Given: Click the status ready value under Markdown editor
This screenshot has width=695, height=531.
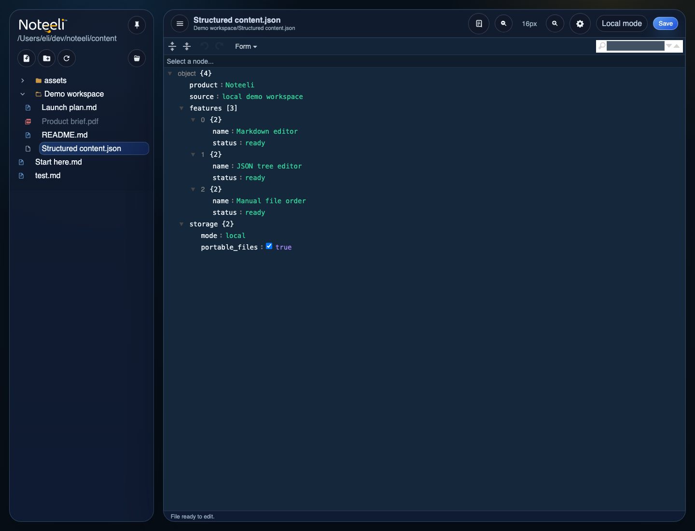Looking at the screenshot, I should click(255, 143).
